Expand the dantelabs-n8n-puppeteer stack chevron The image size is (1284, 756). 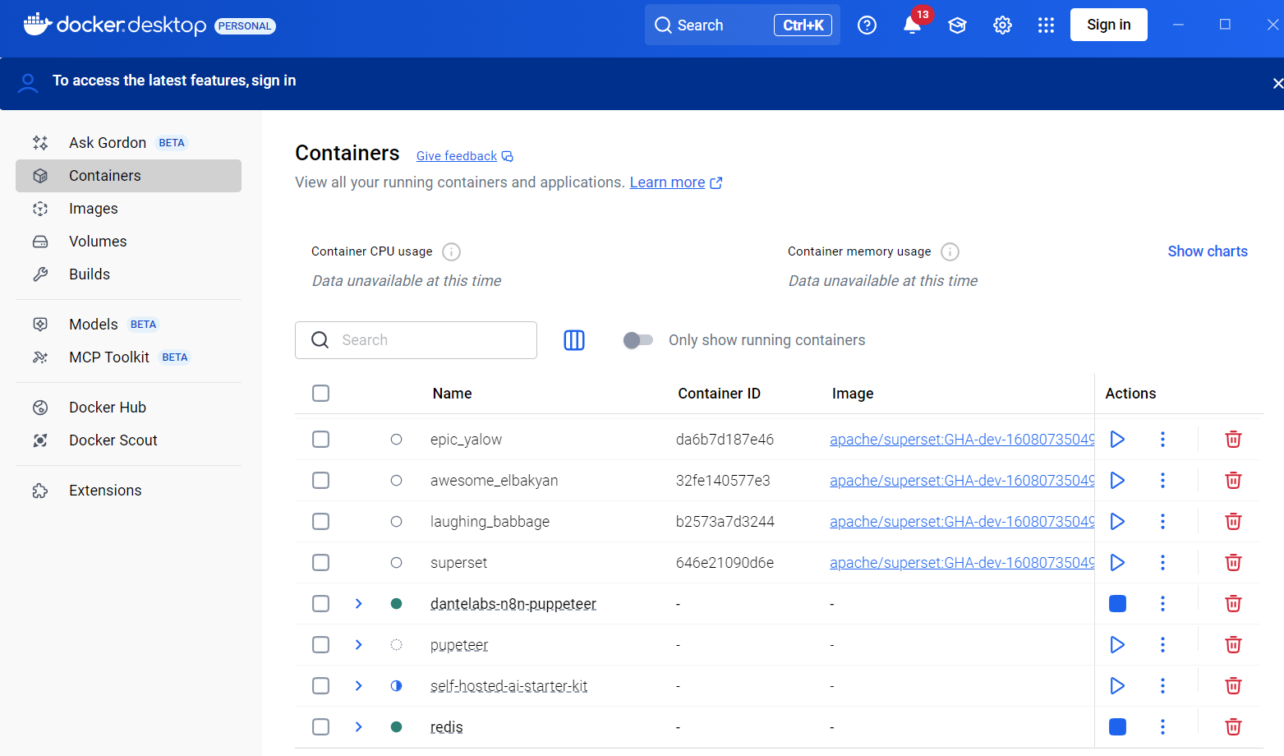[x=359, y=604]
